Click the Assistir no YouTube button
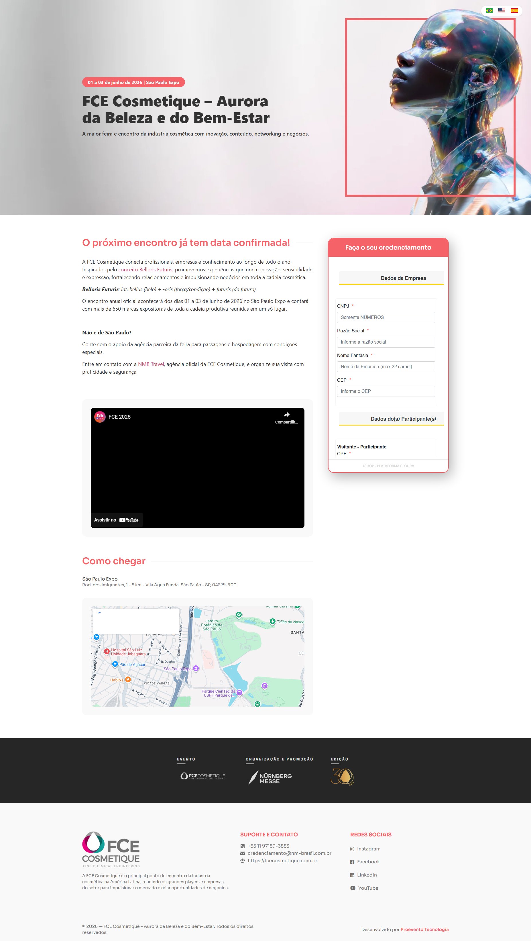531x941 pixels. click(x=117, y=520)
